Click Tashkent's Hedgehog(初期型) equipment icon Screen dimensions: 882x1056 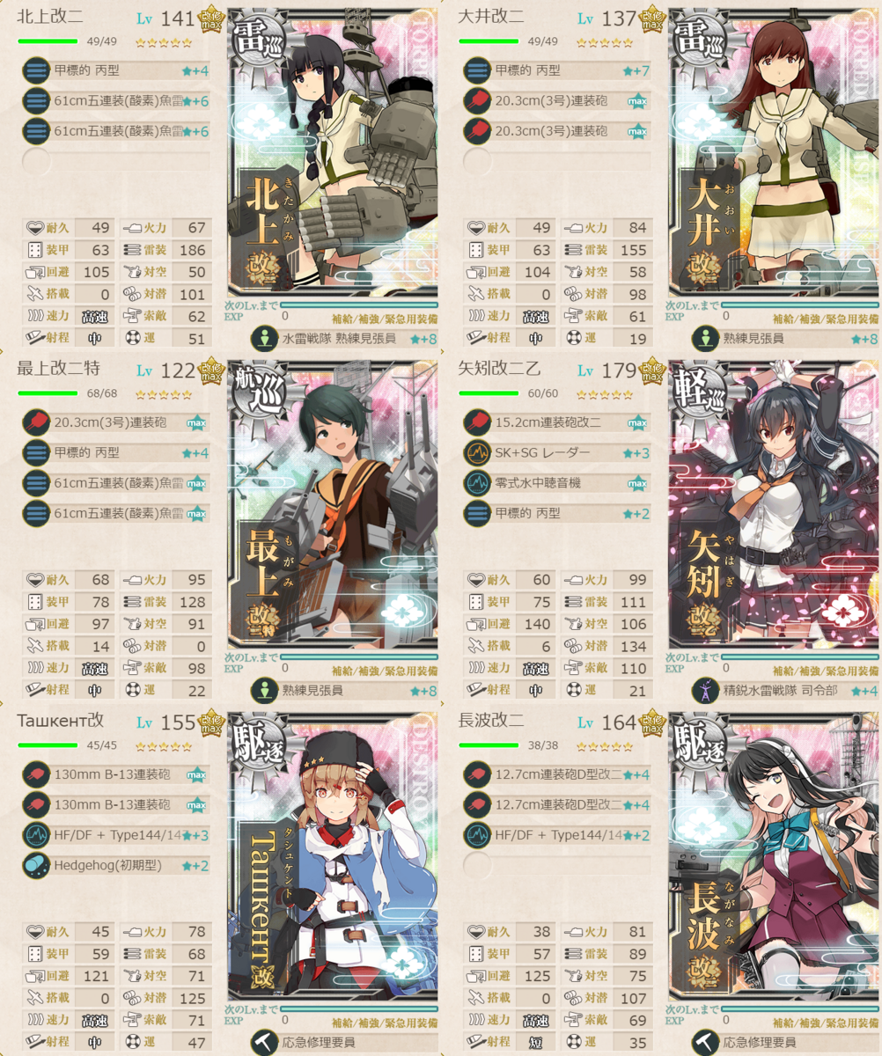[36, 865]
